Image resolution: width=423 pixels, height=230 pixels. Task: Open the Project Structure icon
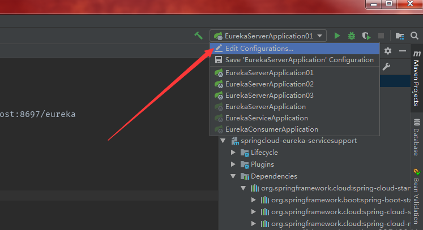point(400,36)
